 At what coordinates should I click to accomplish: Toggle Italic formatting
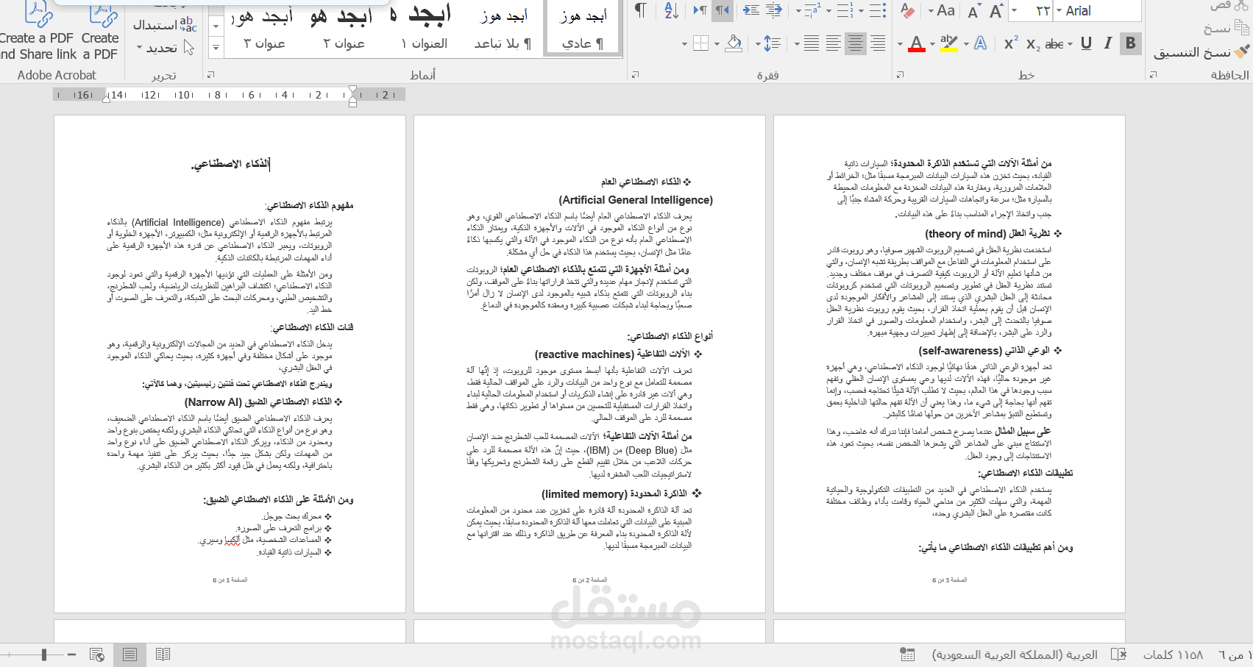pyautogui.click(x=1107, y=43)
